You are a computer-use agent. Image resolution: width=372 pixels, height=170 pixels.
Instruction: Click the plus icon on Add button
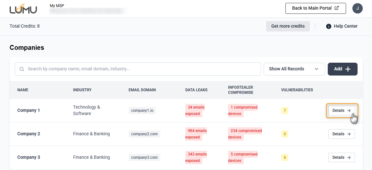pyautogui.click(x=348, y=69)
